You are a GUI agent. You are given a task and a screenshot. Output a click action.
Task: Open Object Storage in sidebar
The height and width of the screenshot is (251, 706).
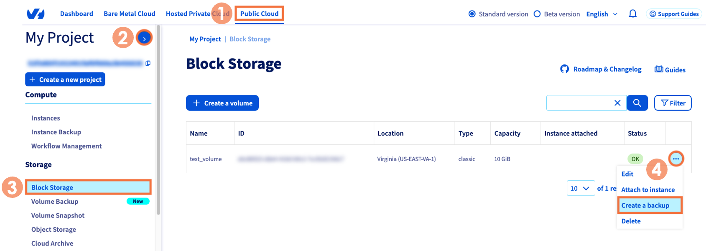coord(54,229)
